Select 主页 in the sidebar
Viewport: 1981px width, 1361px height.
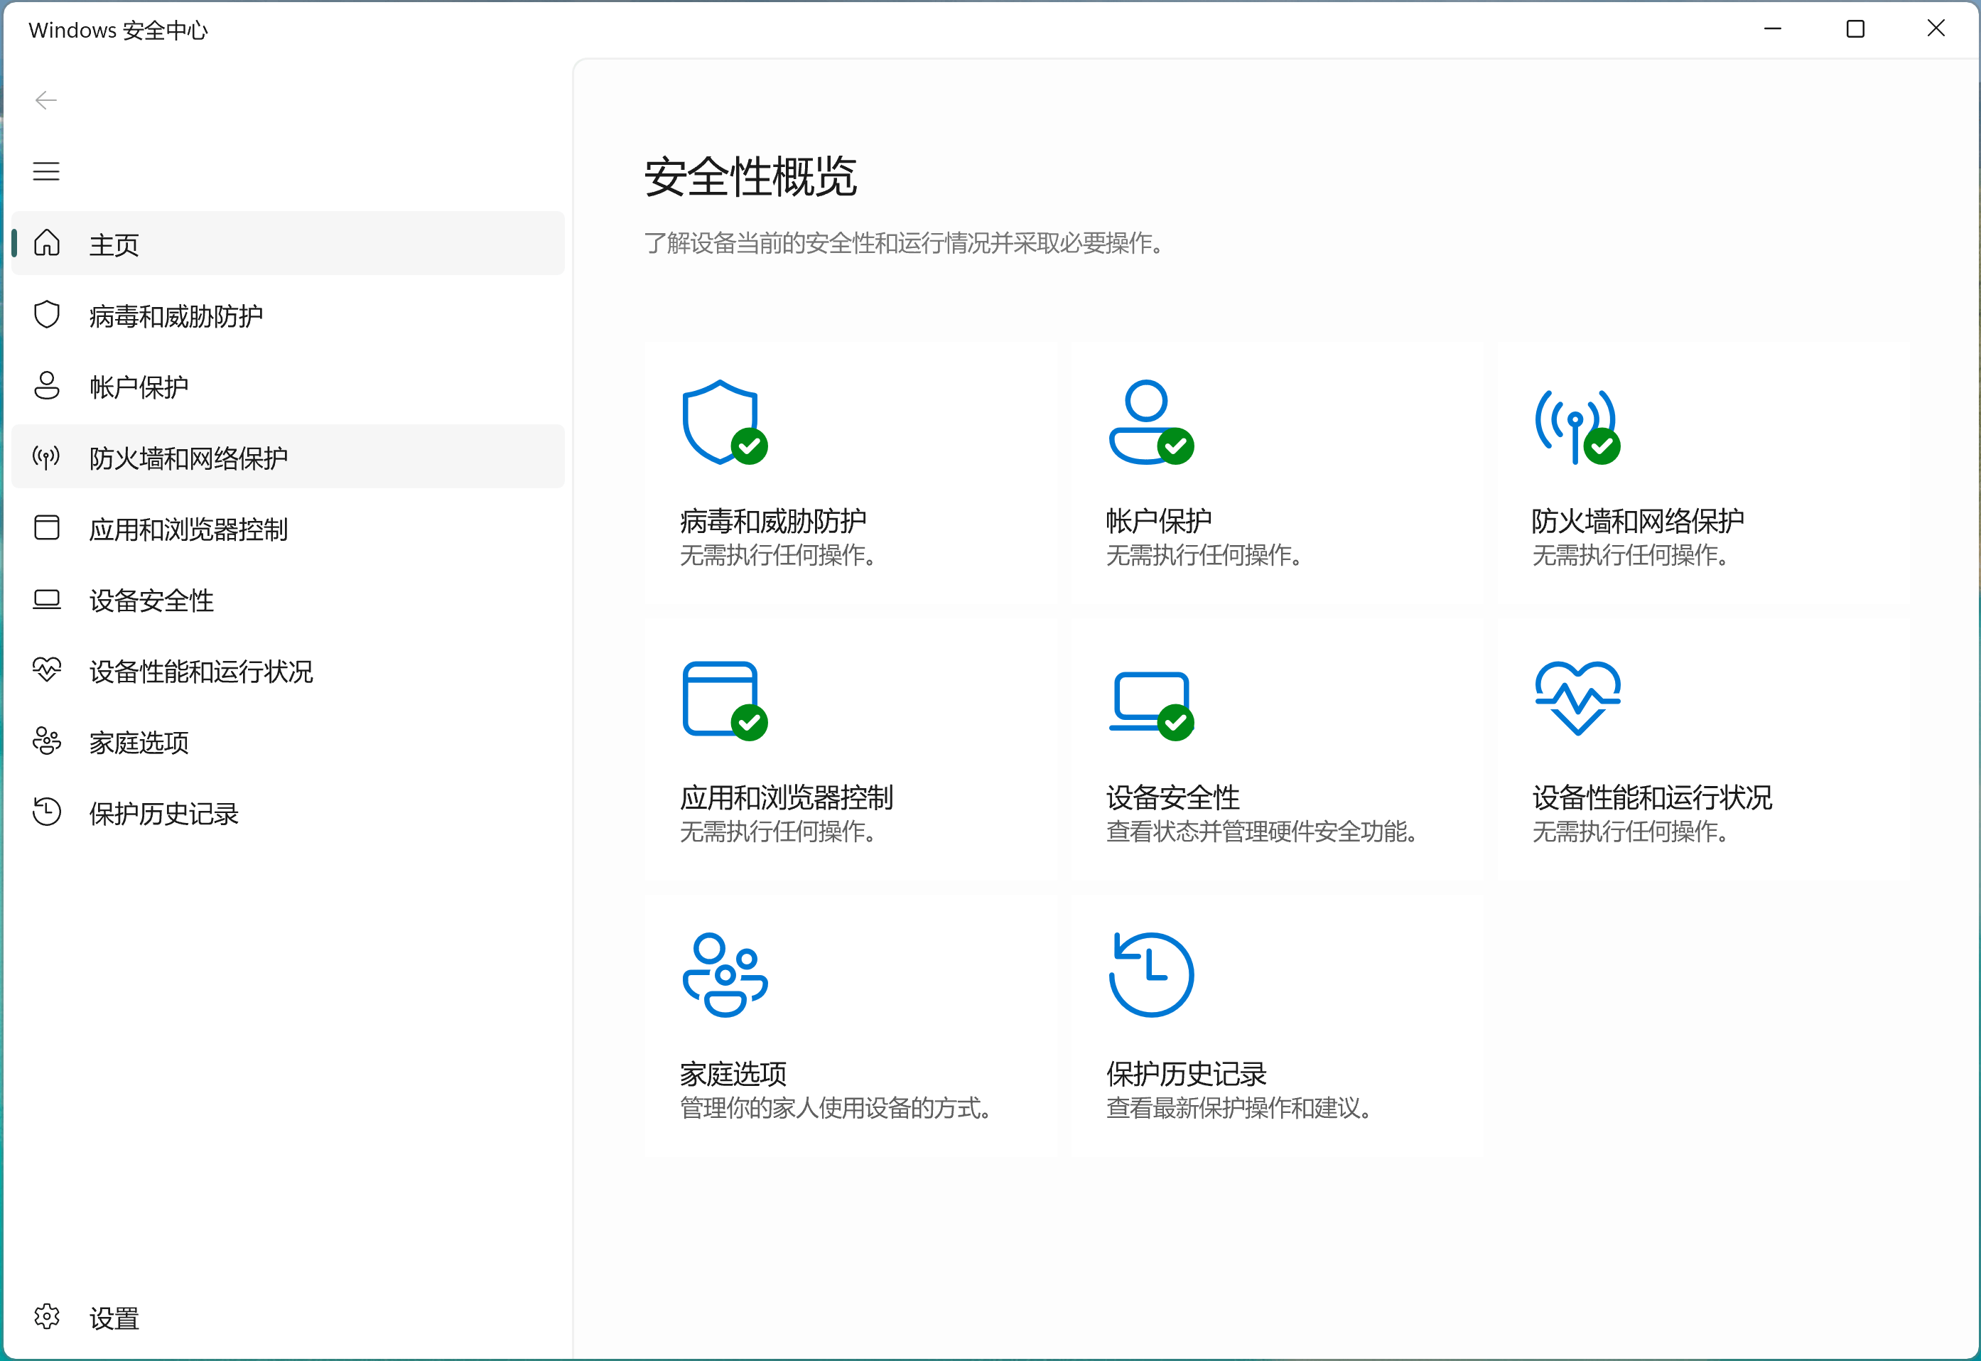289,244
